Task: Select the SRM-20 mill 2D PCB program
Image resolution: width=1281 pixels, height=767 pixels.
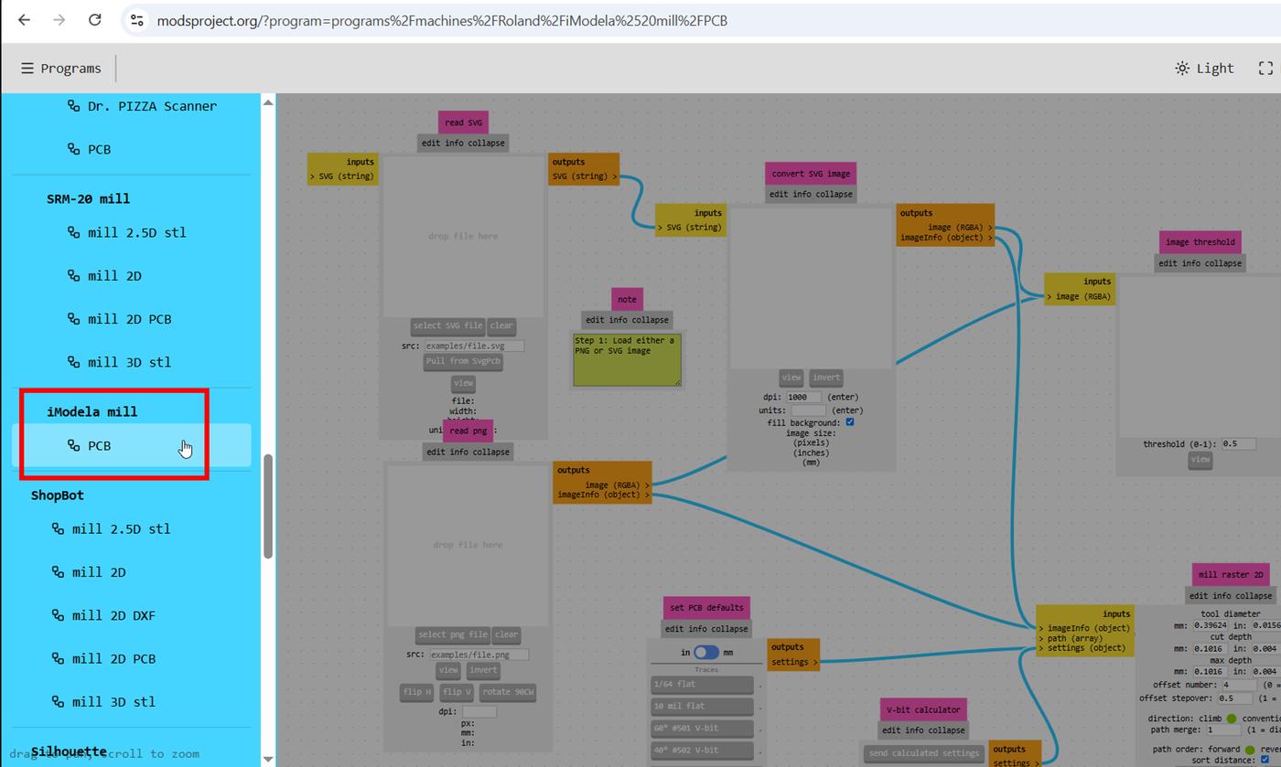Action: coord(130,319)
